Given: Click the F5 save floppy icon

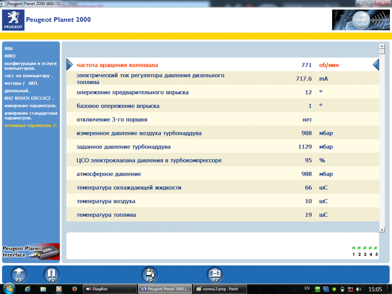Looking at the screenshot, I should pos(149,274).
